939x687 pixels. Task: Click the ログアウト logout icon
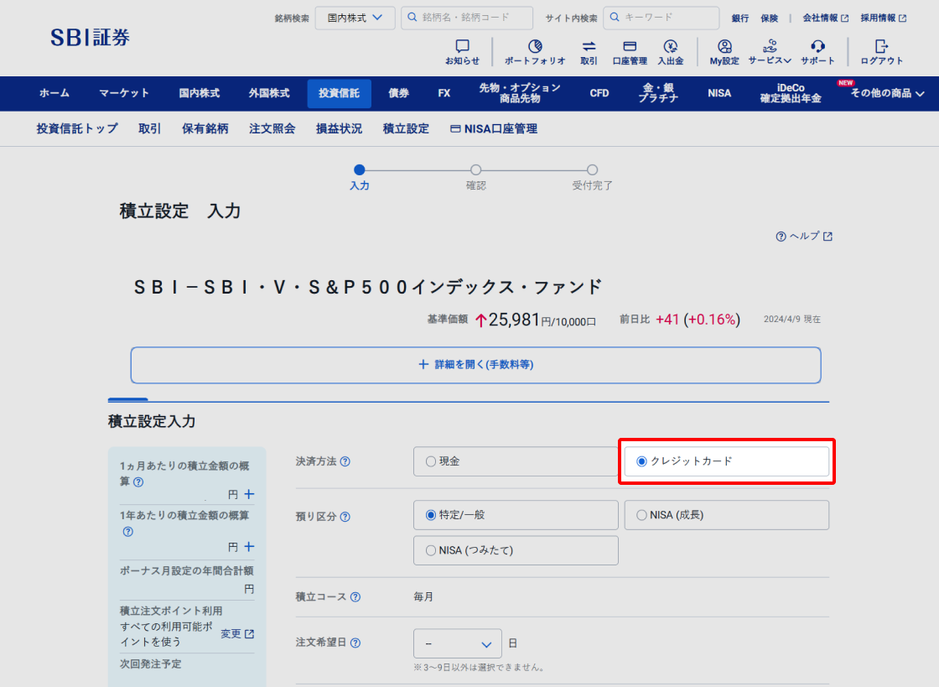click(881, 46)
